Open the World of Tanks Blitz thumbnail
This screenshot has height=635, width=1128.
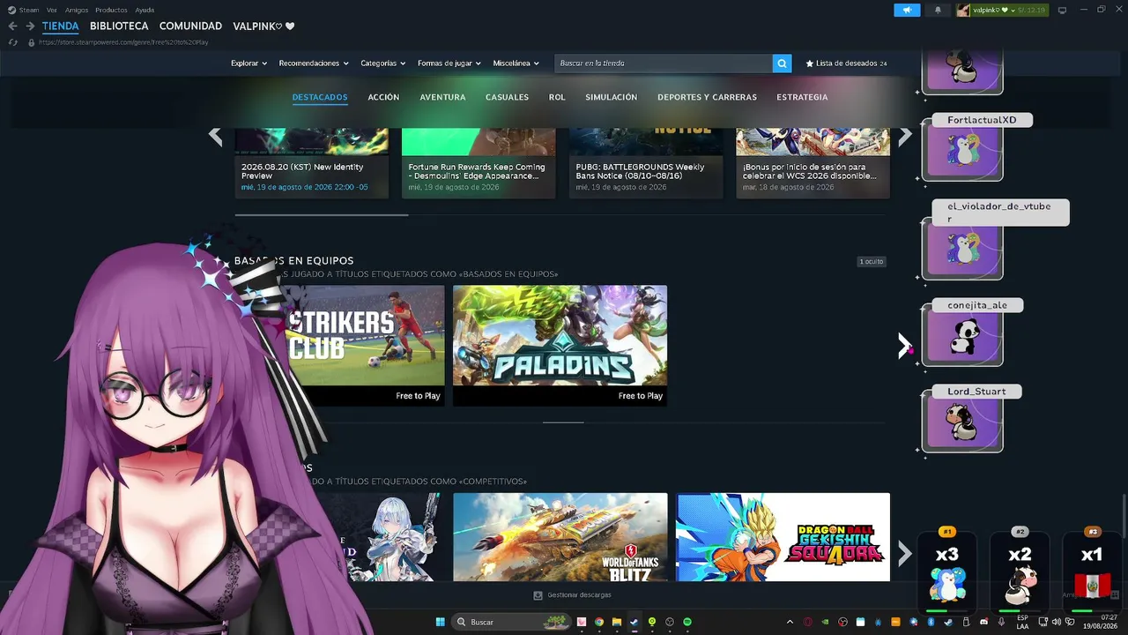point(560,537)
